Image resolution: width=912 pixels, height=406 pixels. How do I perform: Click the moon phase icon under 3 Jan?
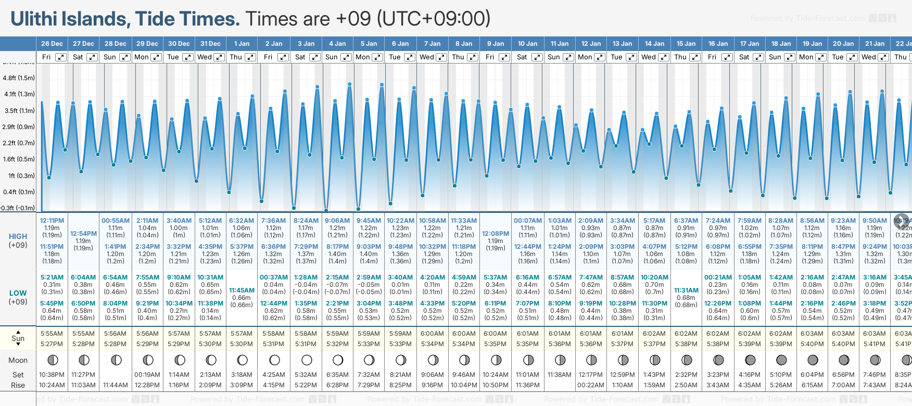click(x=307, y=360)
